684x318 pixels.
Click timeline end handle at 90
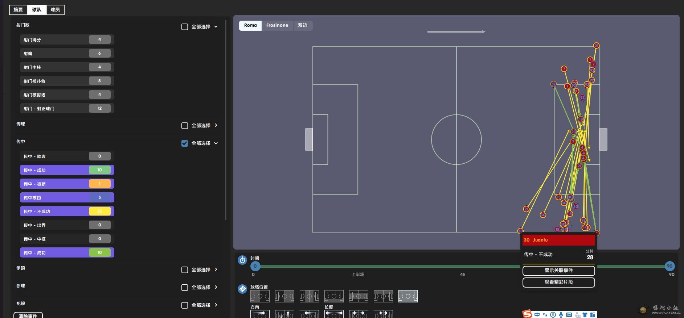point(669,266)
